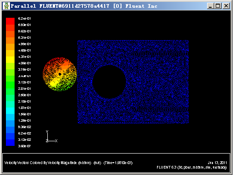Click the legend value 3.12e-01
Screen dimensions: 233x175
(x=24, y=82)
